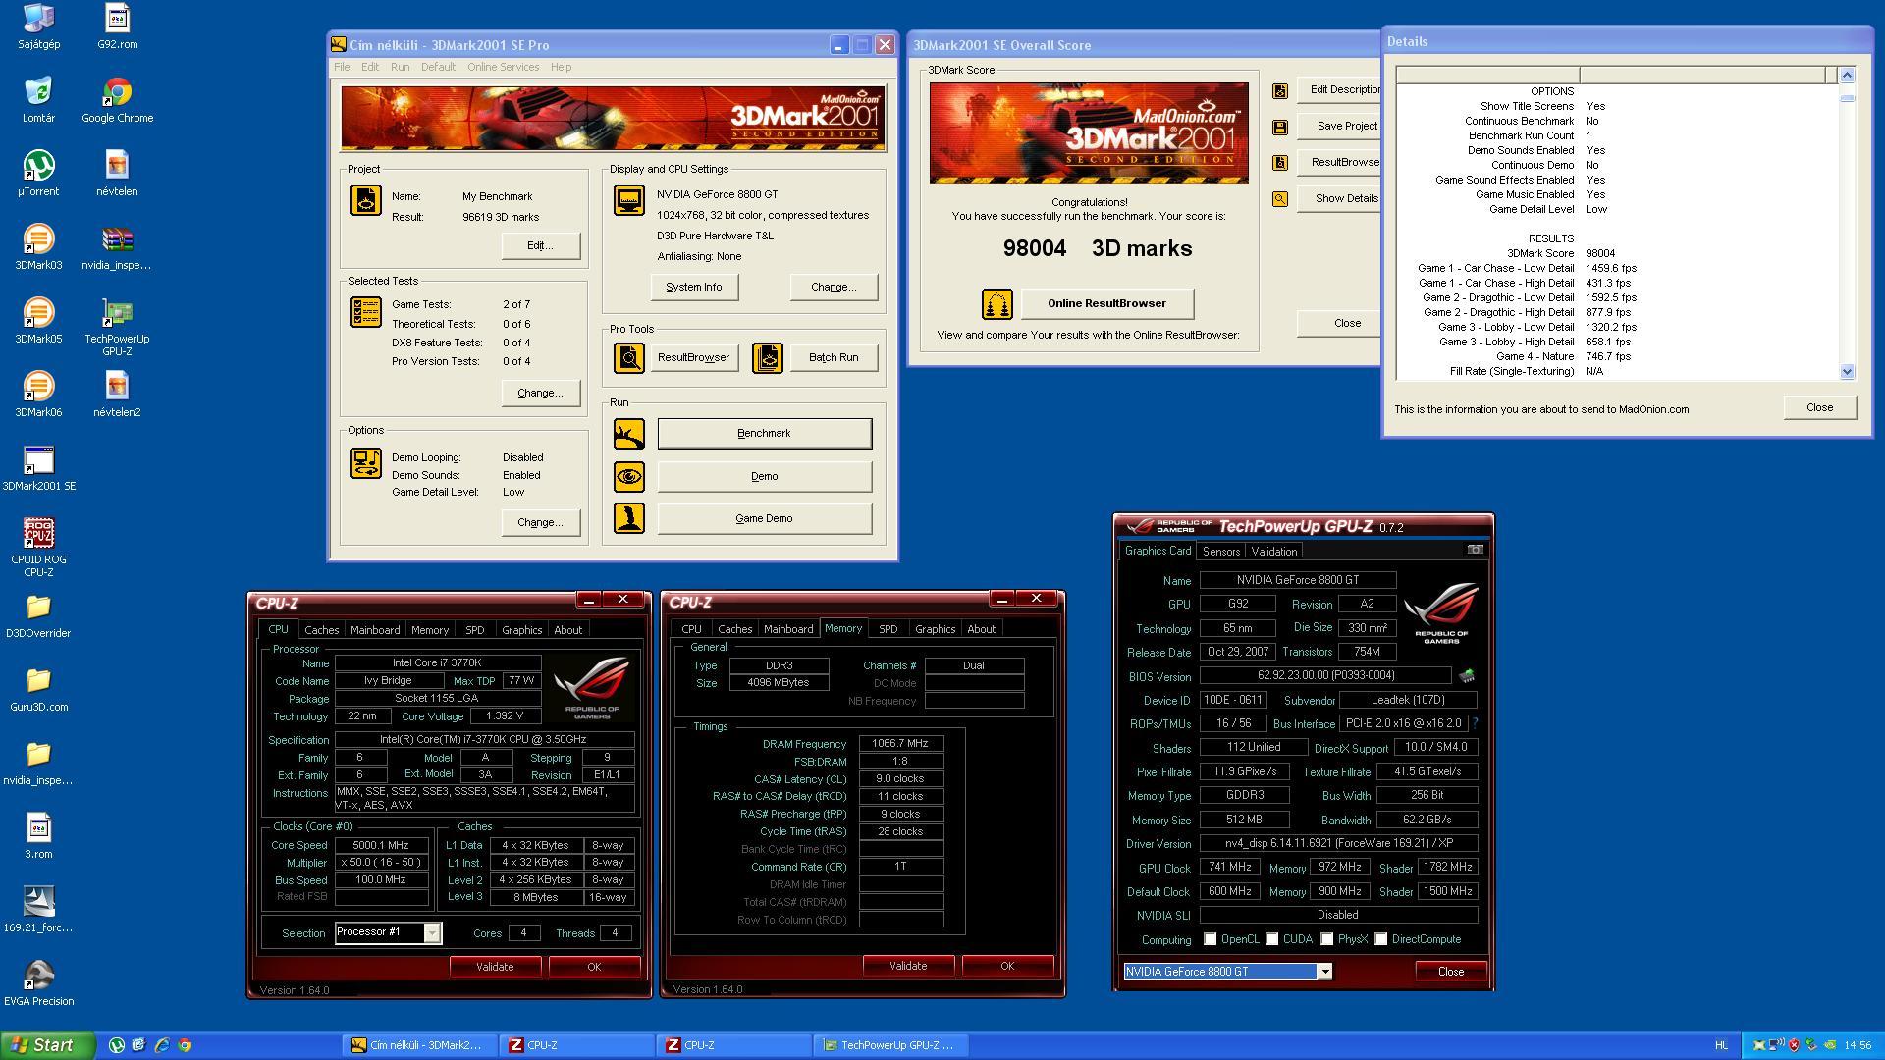The height and width of the screenshot is (1060, 1885).
Task: Click the Selected Tests checklist icon
Action: [x=366, y=313]
